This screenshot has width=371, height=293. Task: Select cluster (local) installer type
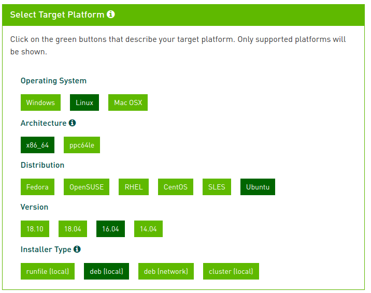(x=231, y=271)
